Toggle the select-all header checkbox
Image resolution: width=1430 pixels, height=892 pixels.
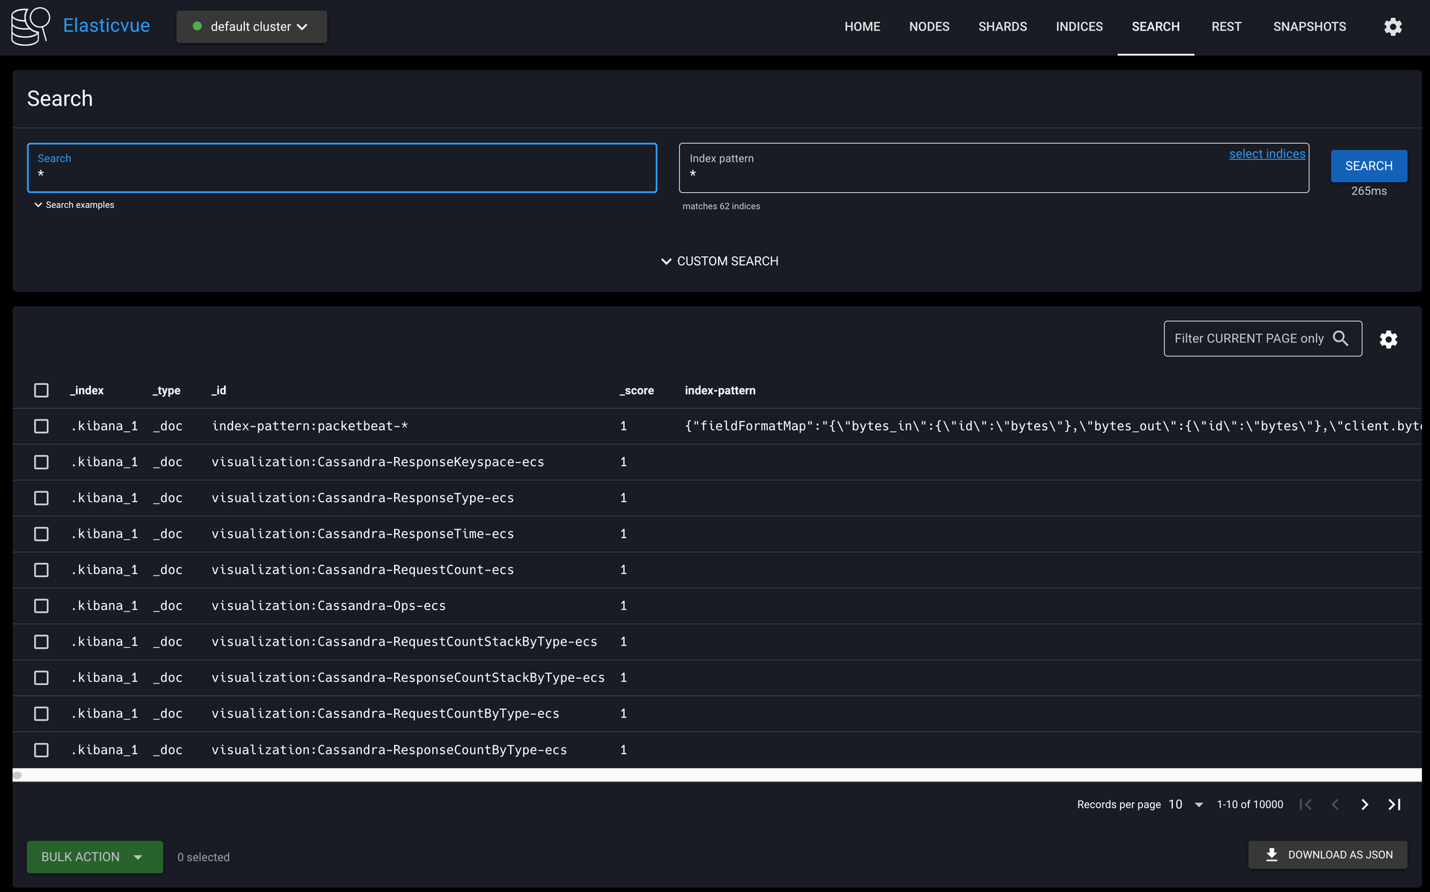(41, 390)
